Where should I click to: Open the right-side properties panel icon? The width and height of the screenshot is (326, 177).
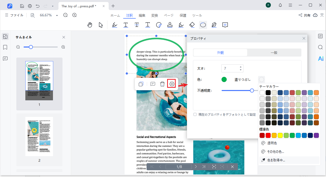pyautogui.click(x=320, y=36)
